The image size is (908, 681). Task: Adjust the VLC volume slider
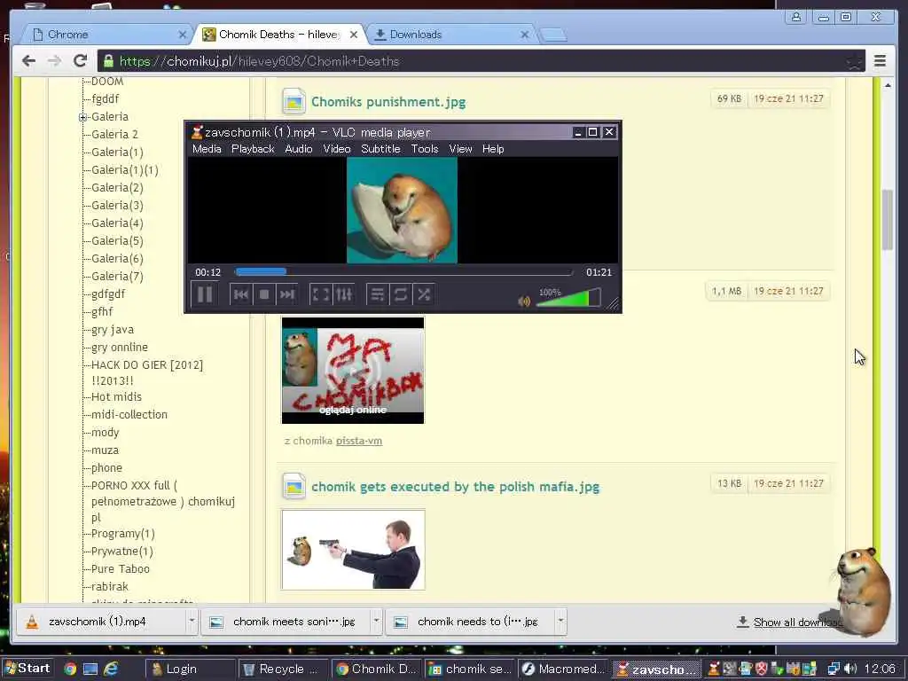pyautogui.click(x=568, y=298)
